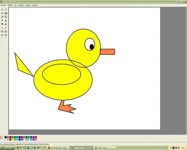Pick the black color swatch

point(6,137)
